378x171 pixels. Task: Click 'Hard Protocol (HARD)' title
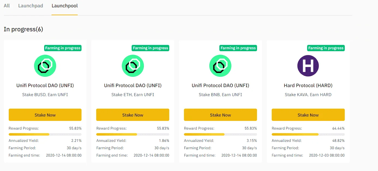click(x=308, y=85)
